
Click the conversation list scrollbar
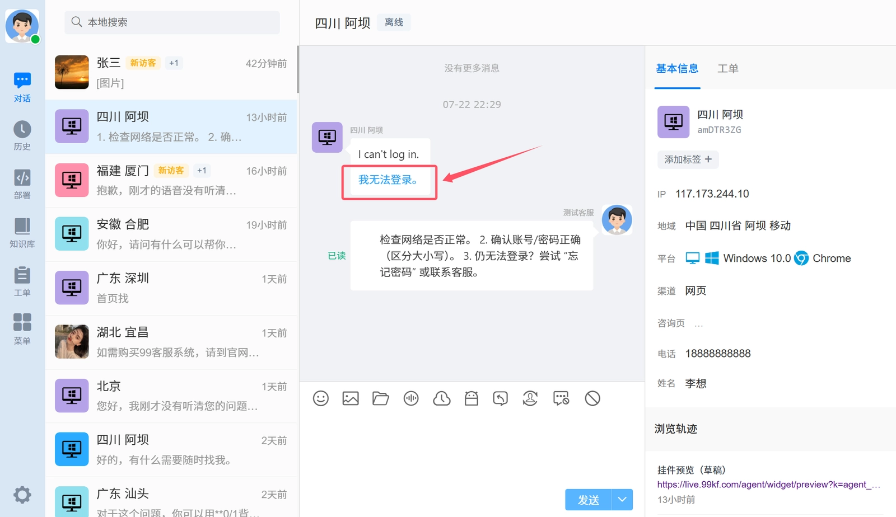tap(297, 69)
